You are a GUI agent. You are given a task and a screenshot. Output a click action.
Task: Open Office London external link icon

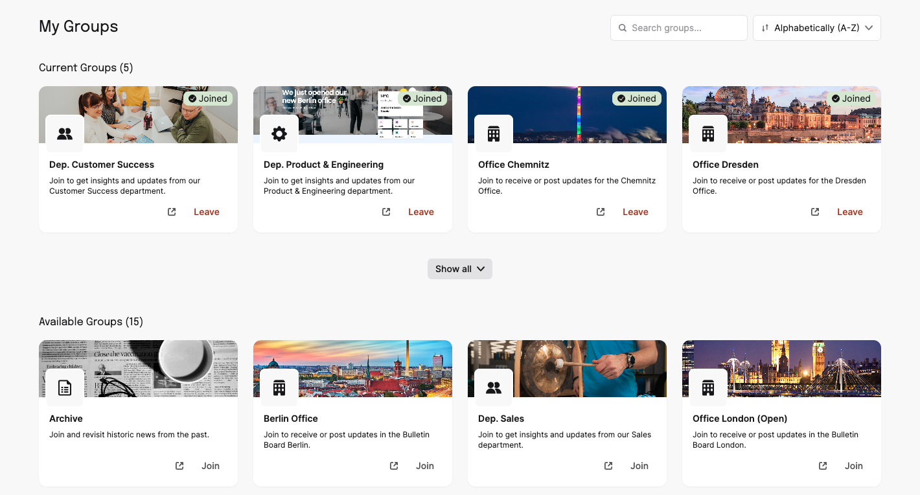pyautogui.click(x=823, y=466)
